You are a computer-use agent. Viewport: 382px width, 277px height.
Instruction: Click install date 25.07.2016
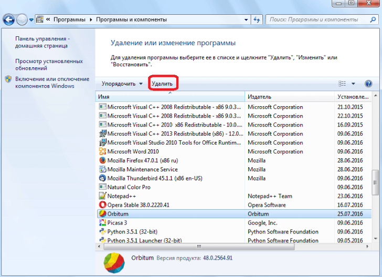coord(350,214)
